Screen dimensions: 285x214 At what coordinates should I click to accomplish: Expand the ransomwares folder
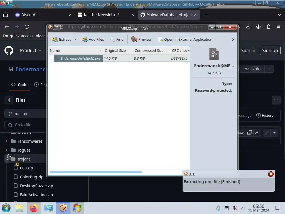7,141
